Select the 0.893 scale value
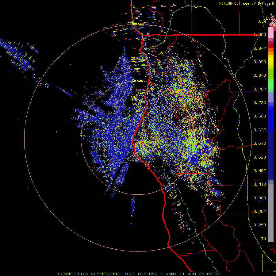This screenshot has height=276, width=276. [260, 62]
